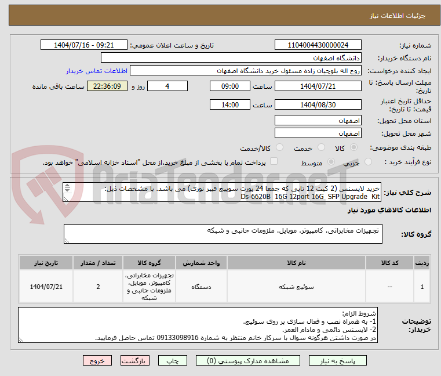The width and height of the screenshot is (441, 376).
Task: Click resize handle of توضیحات خریدار textarea
Action: (x=21, y=339)
